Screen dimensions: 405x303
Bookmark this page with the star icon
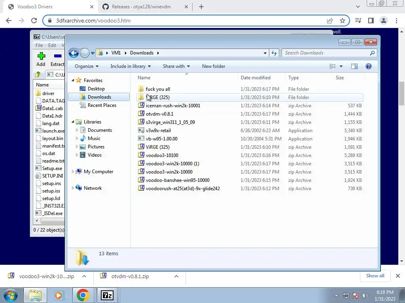pyautogui.click(x=343, y=21)
